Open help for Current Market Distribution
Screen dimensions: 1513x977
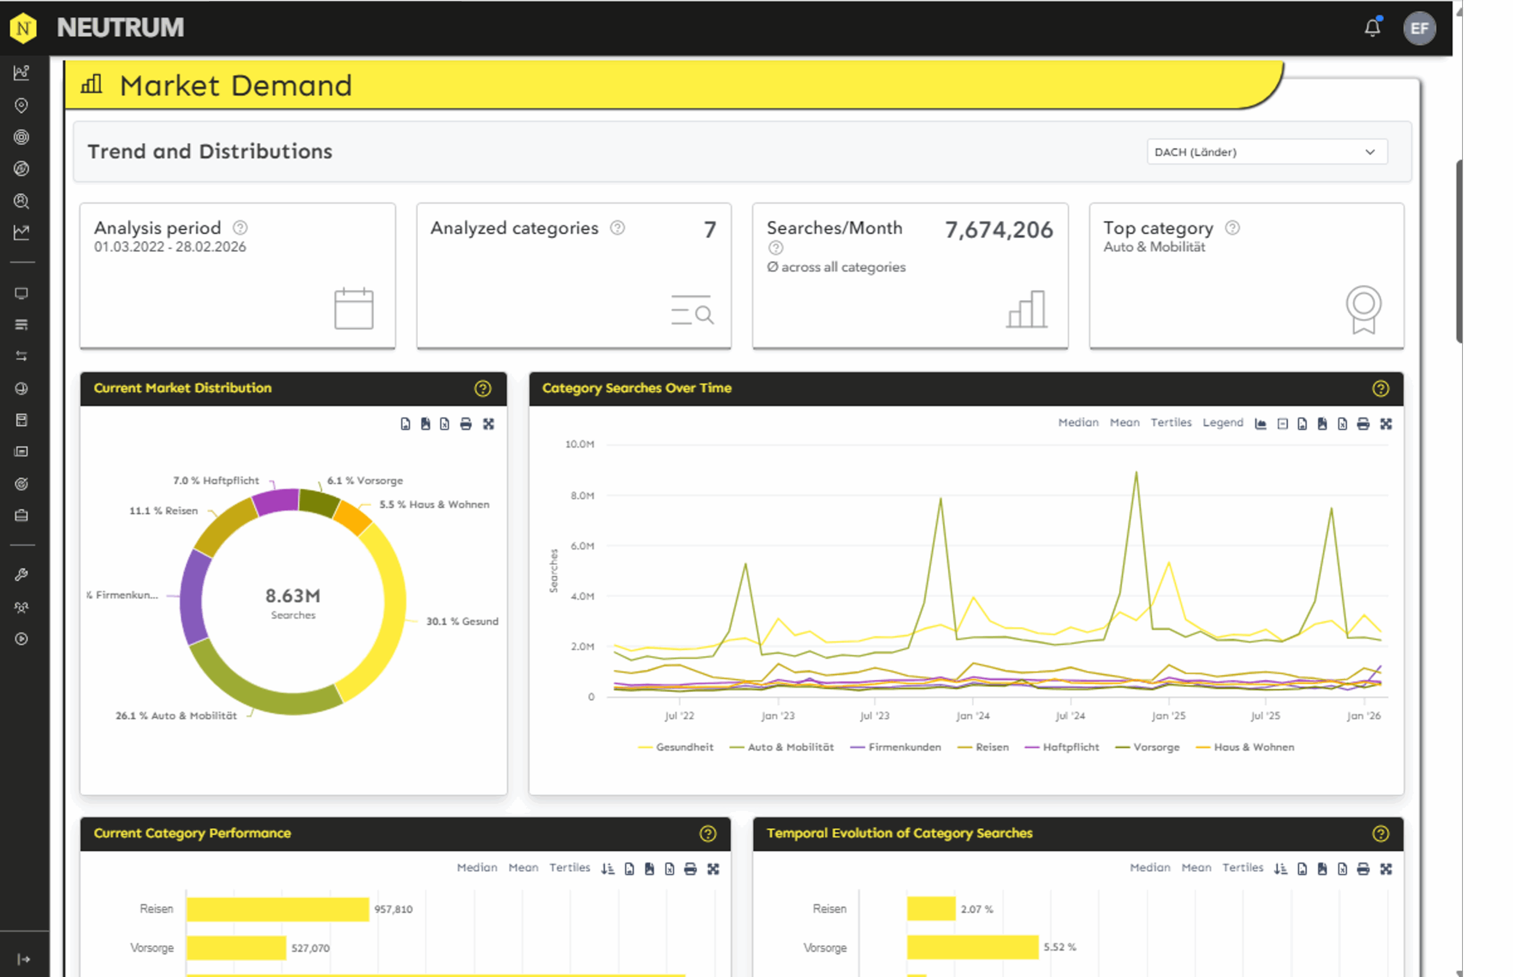pyautogui.click(x=483, y=388)
